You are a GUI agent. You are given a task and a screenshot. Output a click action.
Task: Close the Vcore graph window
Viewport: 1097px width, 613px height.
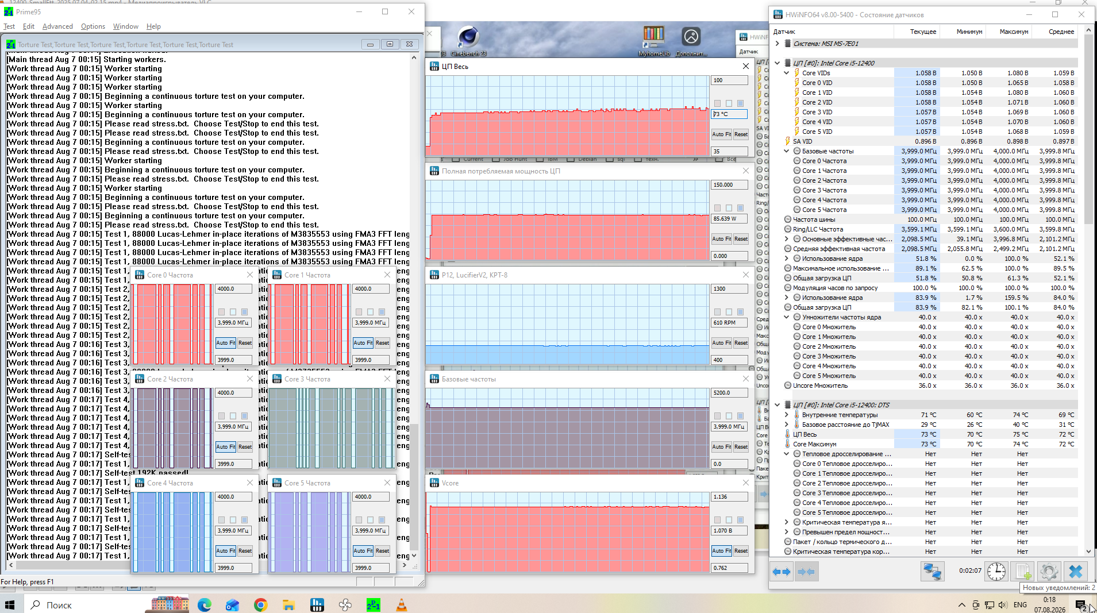[746, 483]
